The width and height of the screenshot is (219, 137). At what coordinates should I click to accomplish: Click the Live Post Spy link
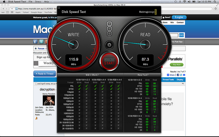[177, 42]
